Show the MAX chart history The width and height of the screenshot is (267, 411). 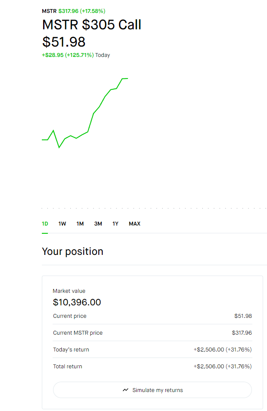[134, 223]
